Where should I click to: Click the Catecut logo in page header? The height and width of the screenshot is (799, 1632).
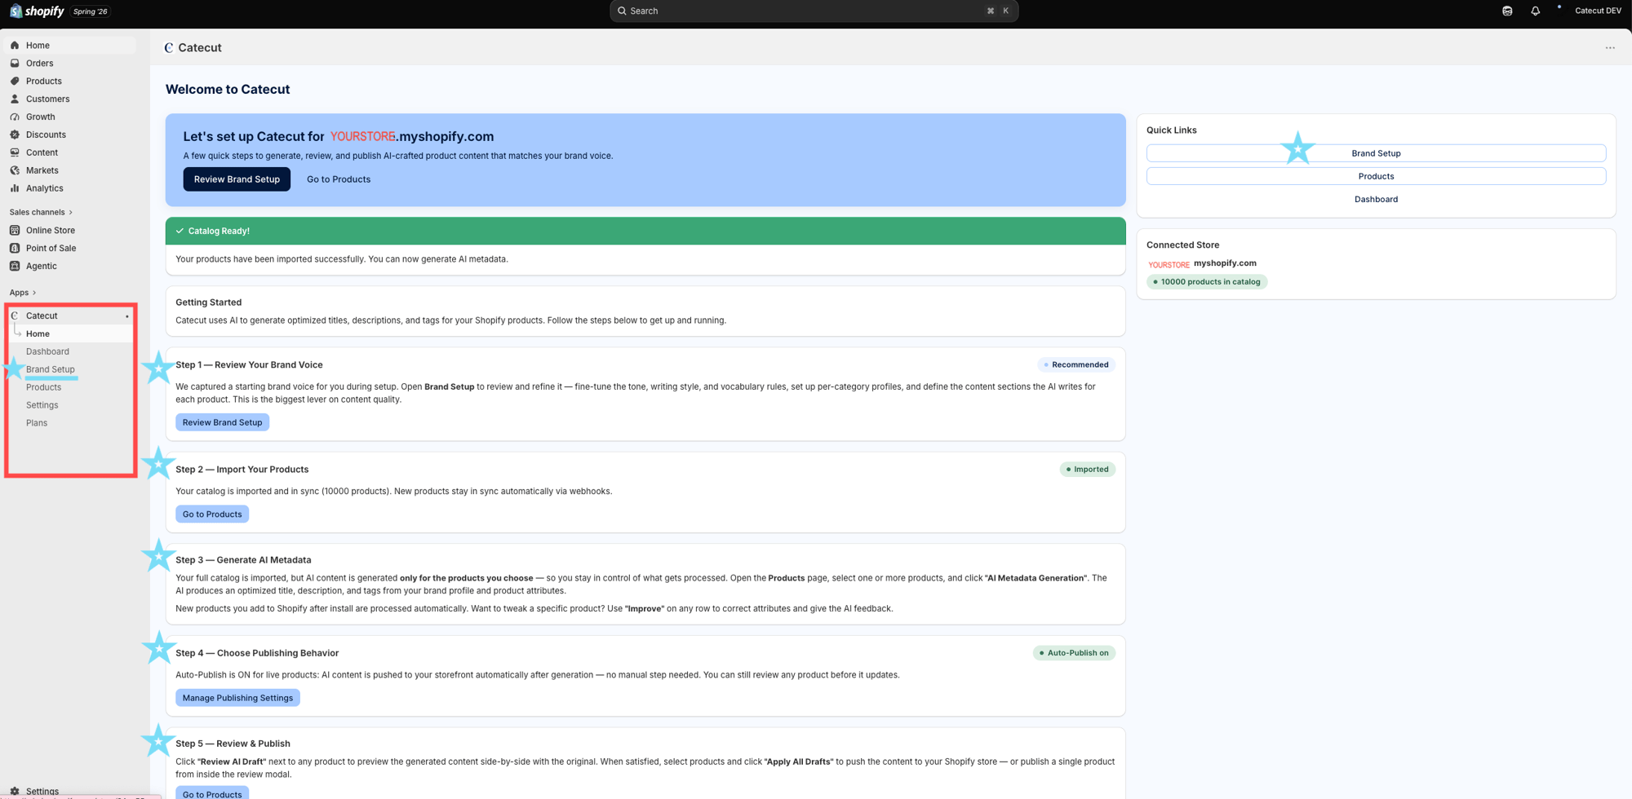(x=169, y=47)
